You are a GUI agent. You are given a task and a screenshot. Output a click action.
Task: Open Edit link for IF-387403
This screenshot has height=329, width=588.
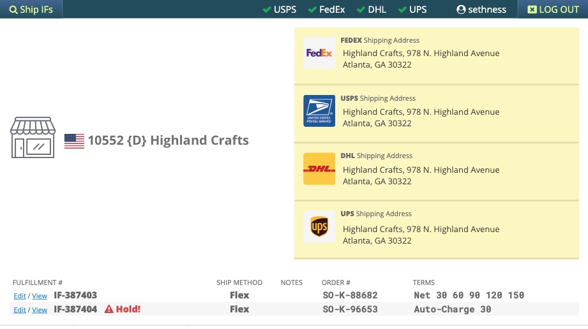coord(20,296)
